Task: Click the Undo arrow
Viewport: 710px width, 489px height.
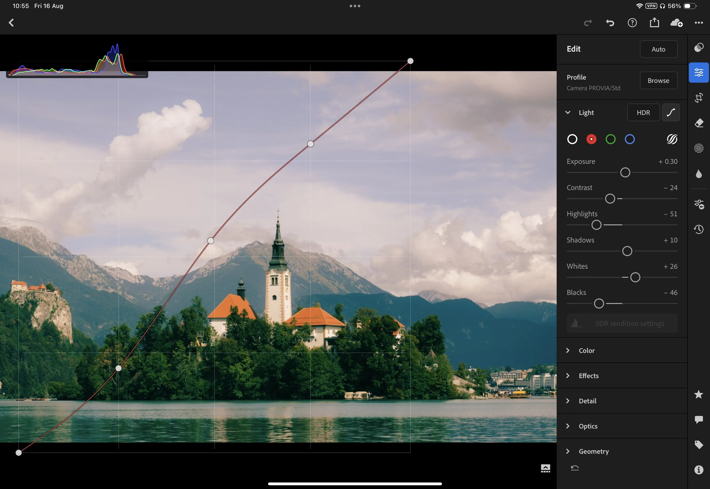Action: coord(610,23)
